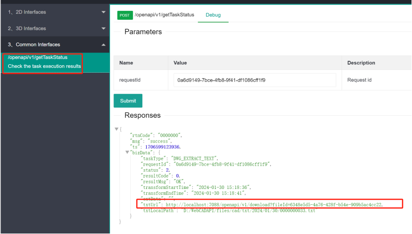Click the Responses section heading
The image size is (412, 234).
[142, 115]
